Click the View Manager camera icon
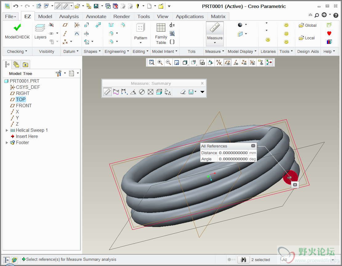342x266 pixels. 202,63
